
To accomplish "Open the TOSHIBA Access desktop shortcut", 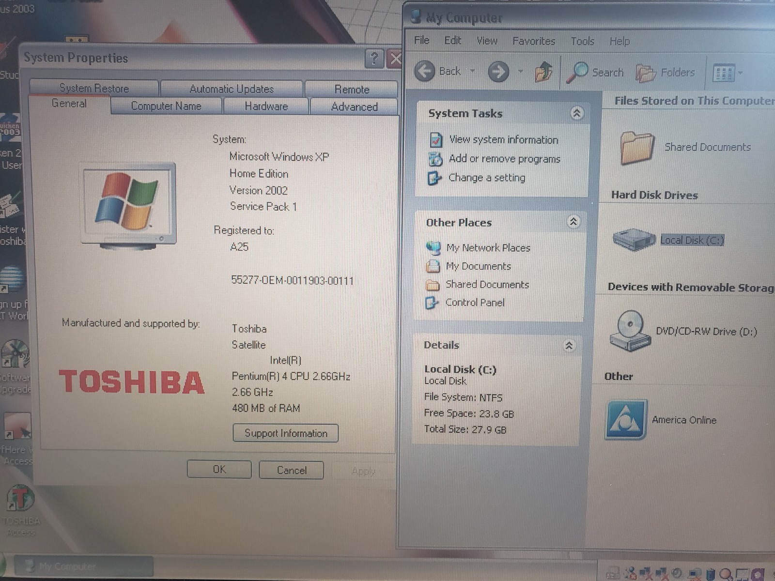I will [20, 499].
